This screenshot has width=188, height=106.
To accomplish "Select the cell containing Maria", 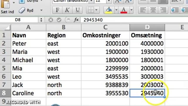I will pyautogui.click(x=28, y=52).
